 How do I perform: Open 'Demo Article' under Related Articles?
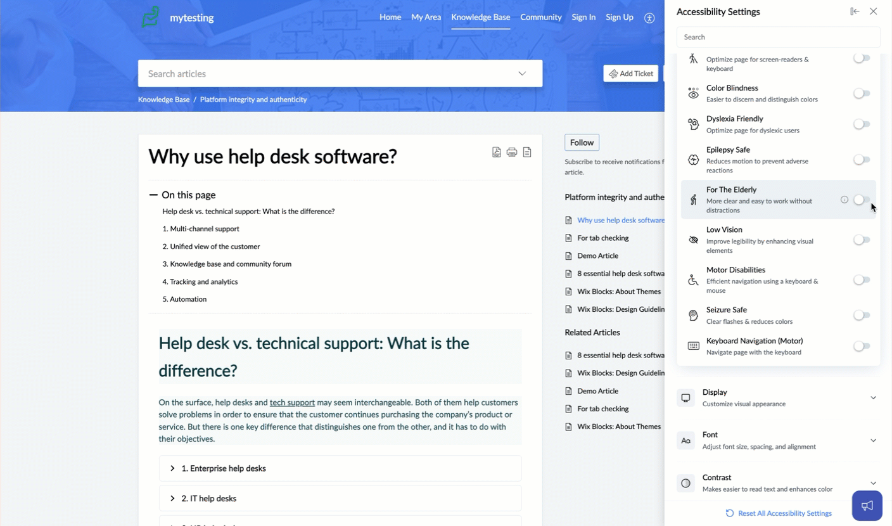(598, 391)
